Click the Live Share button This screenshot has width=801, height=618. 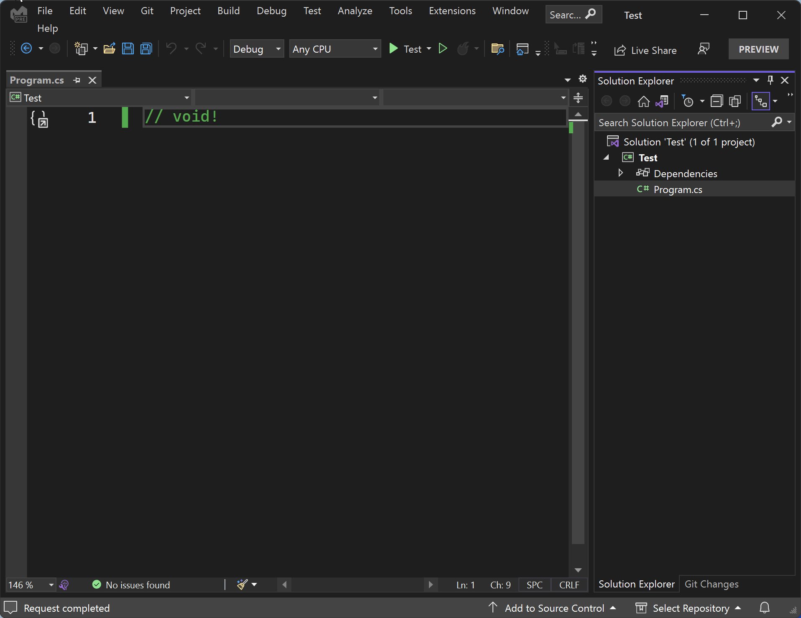(645, 50)
